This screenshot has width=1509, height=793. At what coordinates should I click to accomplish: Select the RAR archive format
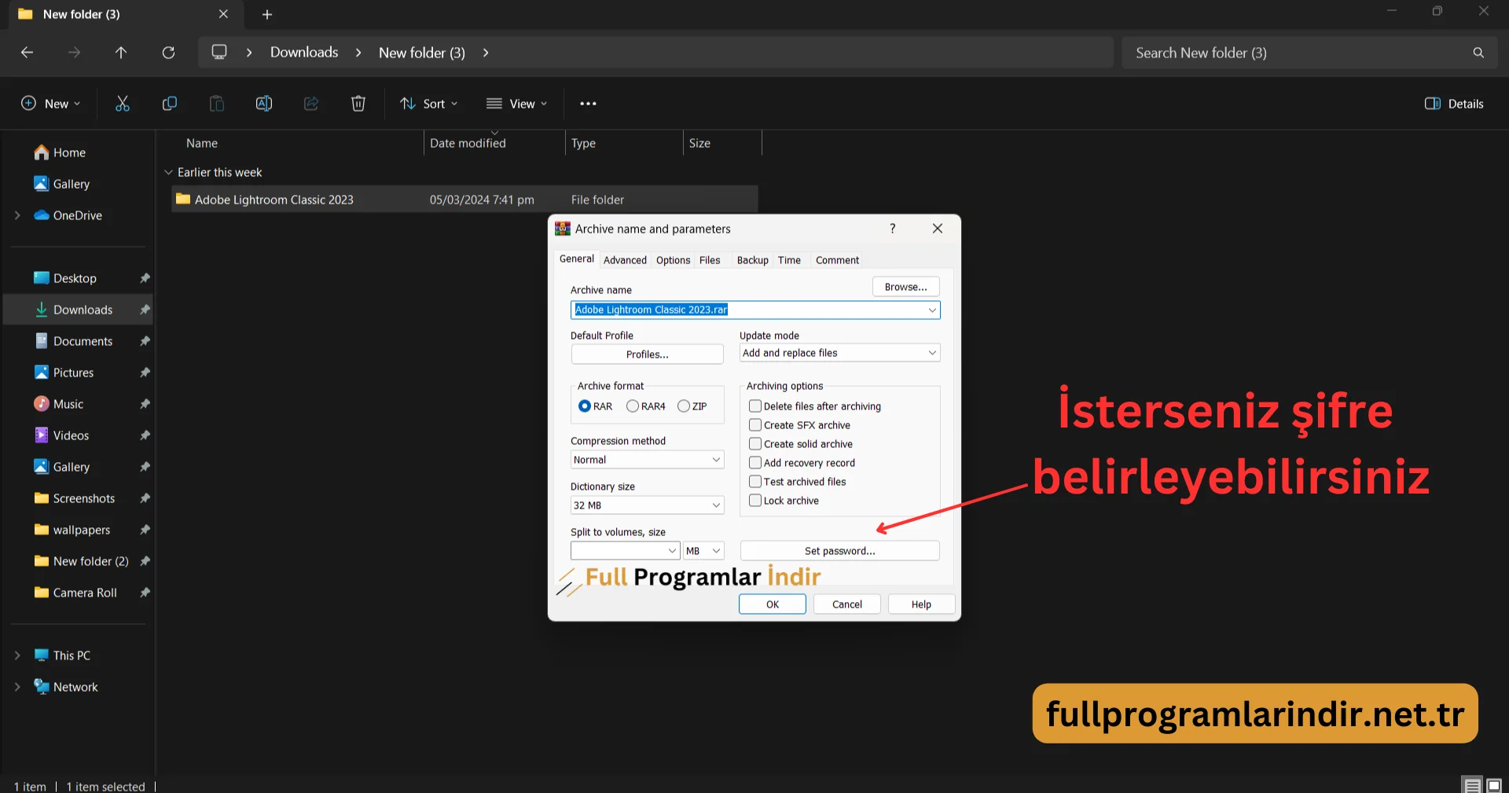coord(585,406)
